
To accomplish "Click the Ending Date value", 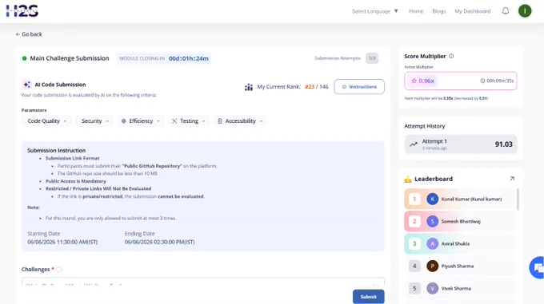I will [159, 242].
